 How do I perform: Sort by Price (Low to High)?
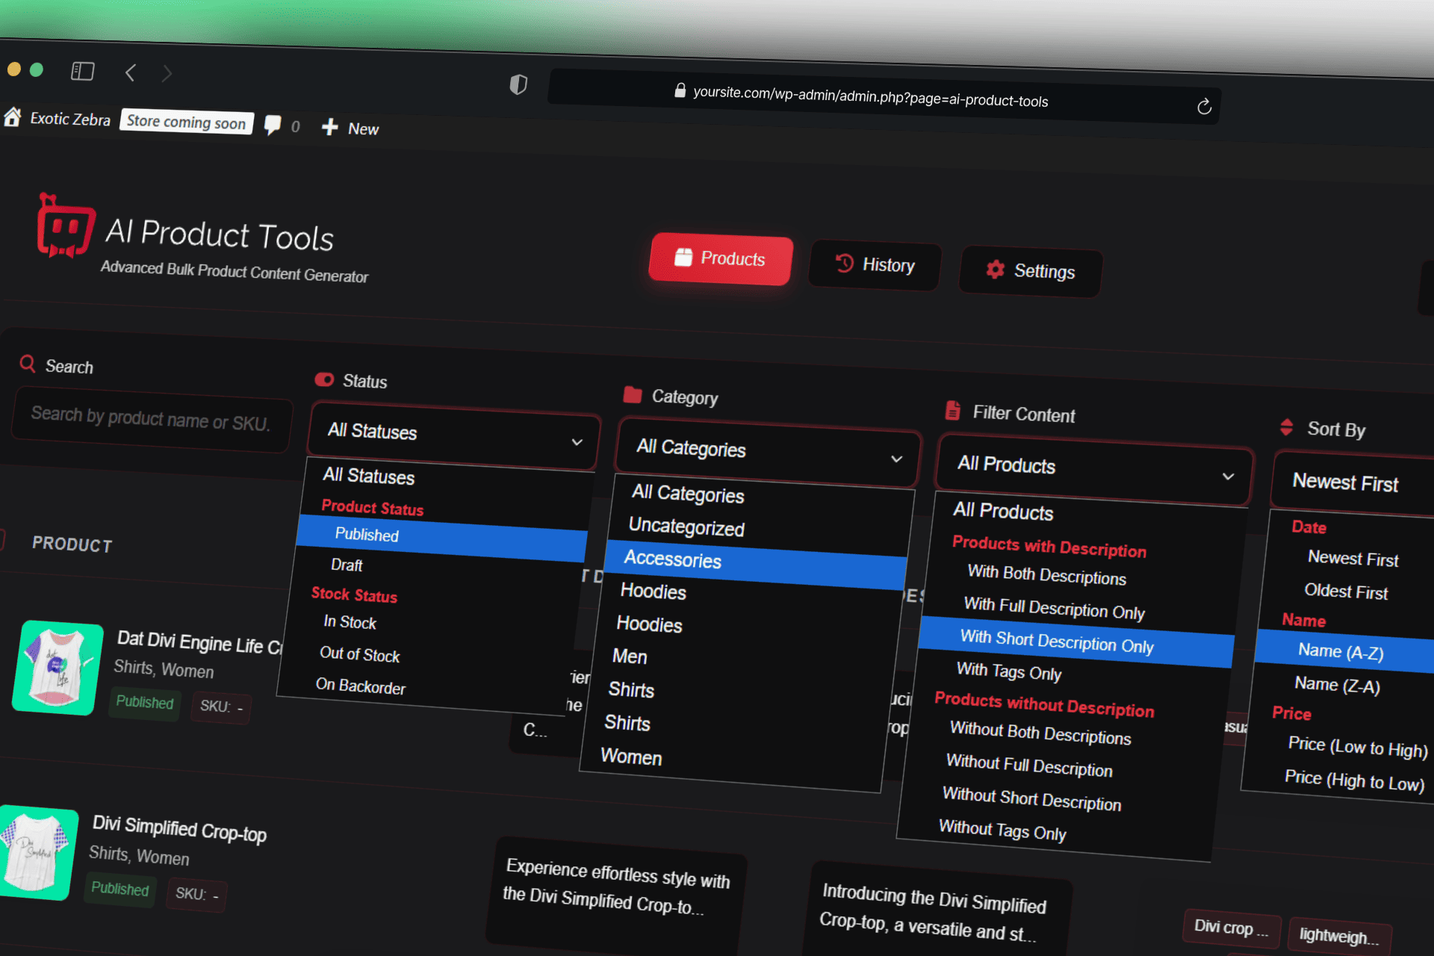(1358, 746)
